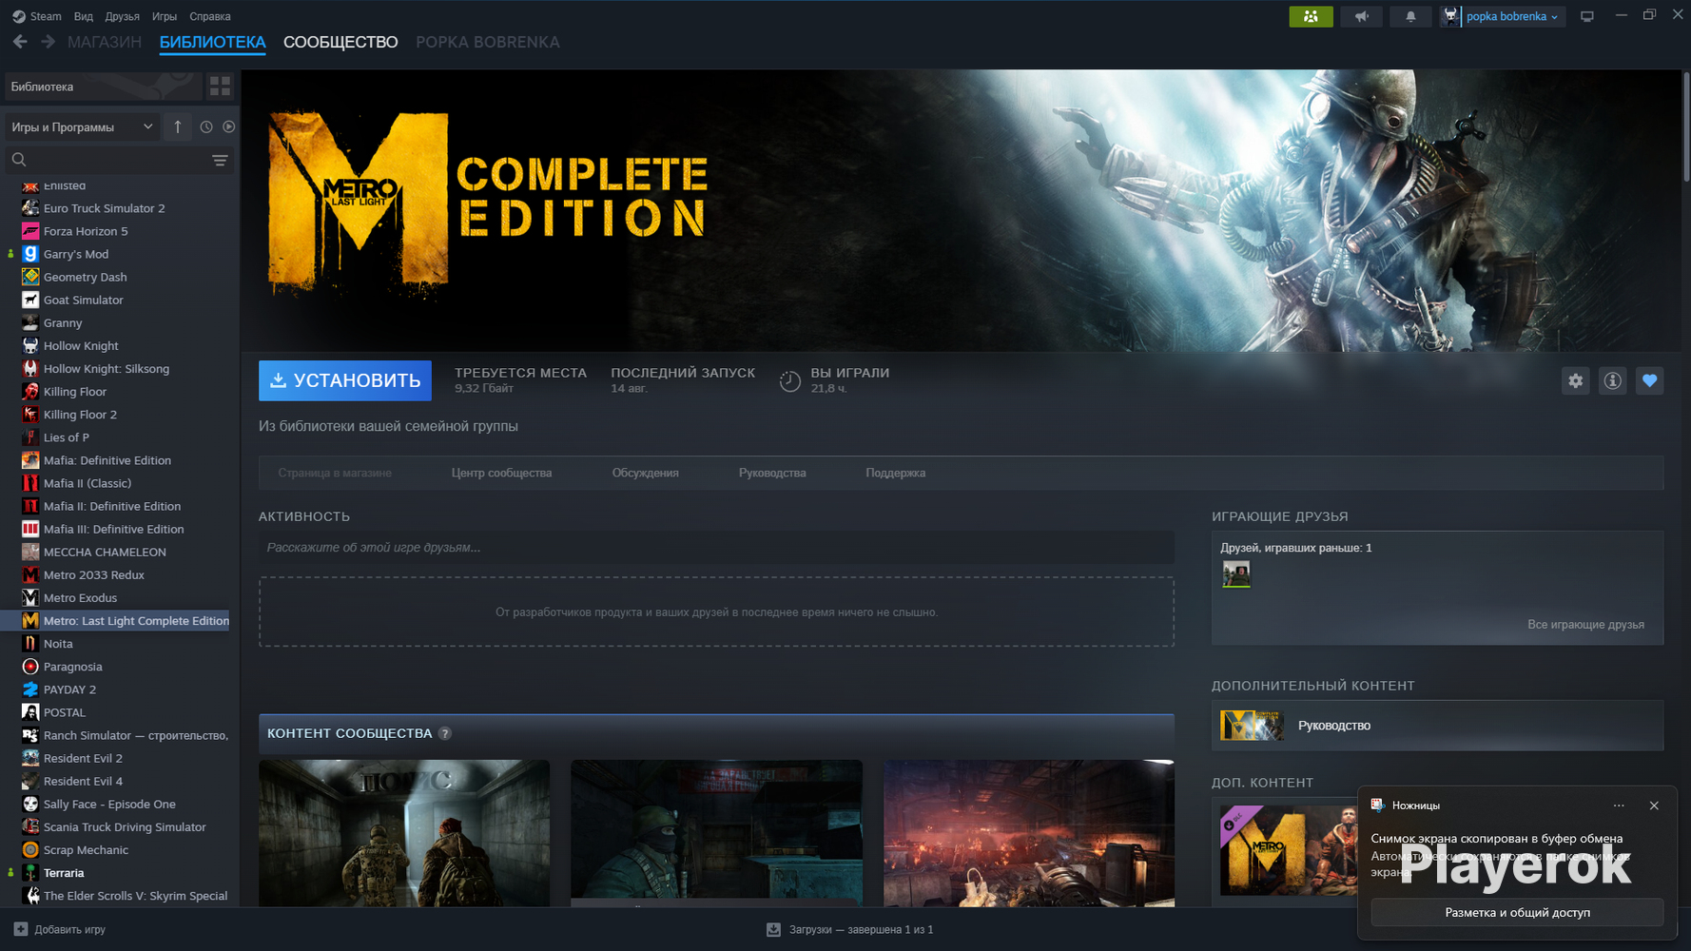This screenshot has height=951, width=1691.
Task: Open game settings gear icon
Action: pyautogui.click(x=1576, y=380)
